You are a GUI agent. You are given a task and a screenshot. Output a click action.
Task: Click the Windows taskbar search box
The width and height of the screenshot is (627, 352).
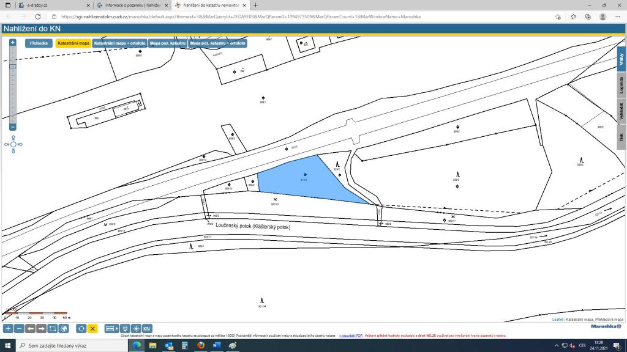(x=72, y=346)
